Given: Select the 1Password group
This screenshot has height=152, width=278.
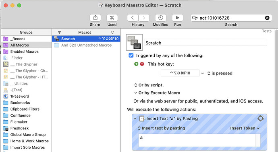Looking at the screenshot, I should point(26,96).
